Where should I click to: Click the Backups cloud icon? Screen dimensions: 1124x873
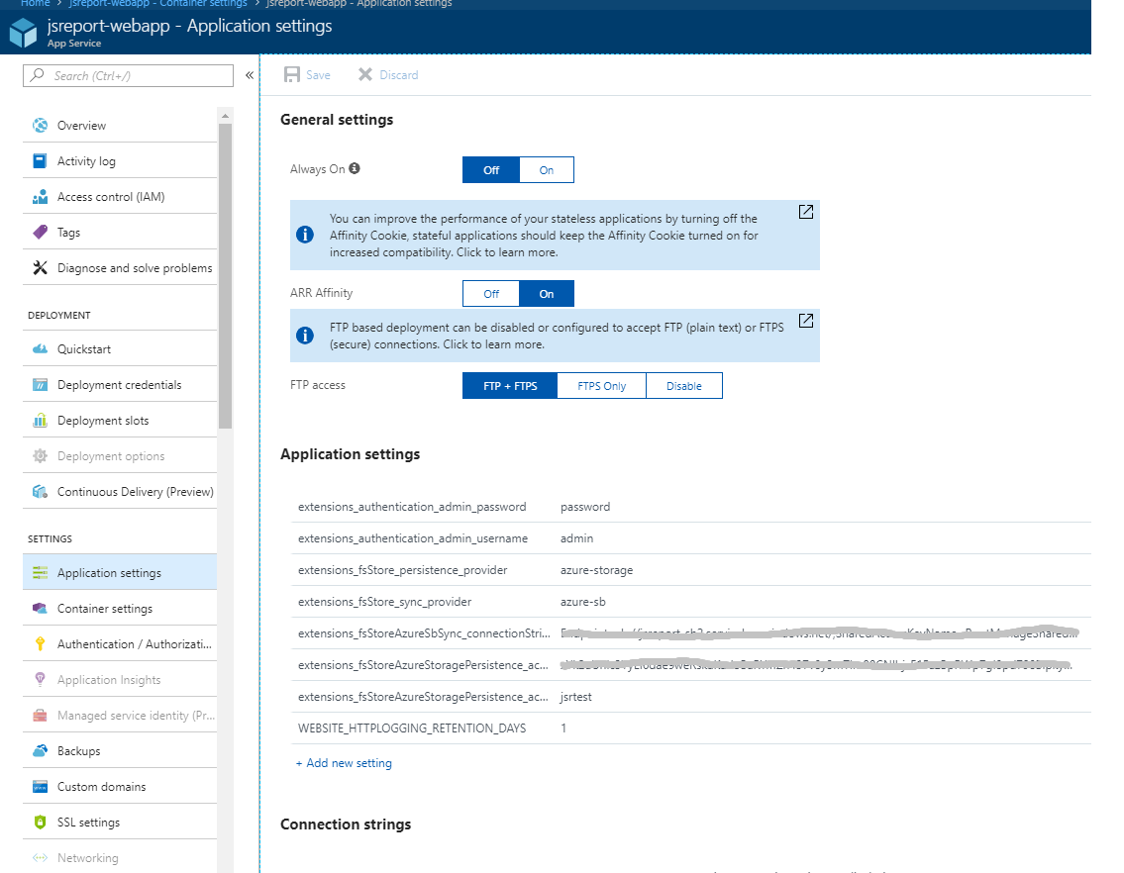click(41, 751)
